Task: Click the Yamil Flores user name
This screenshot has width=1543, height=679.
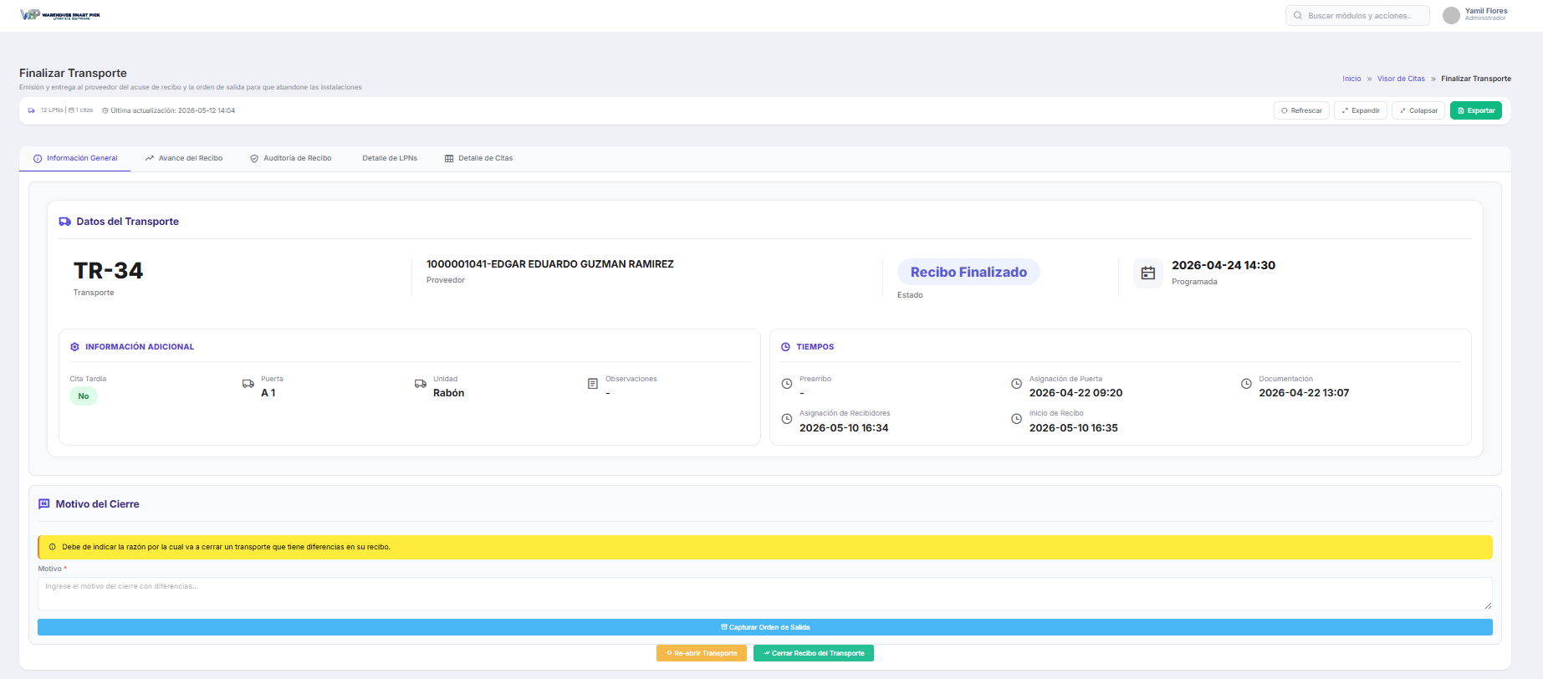Action: [x=1486, y=11]
